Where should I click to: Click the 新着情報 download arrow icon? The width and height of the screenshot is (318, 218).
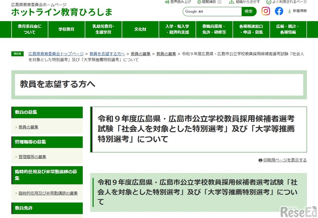(290, 11)
